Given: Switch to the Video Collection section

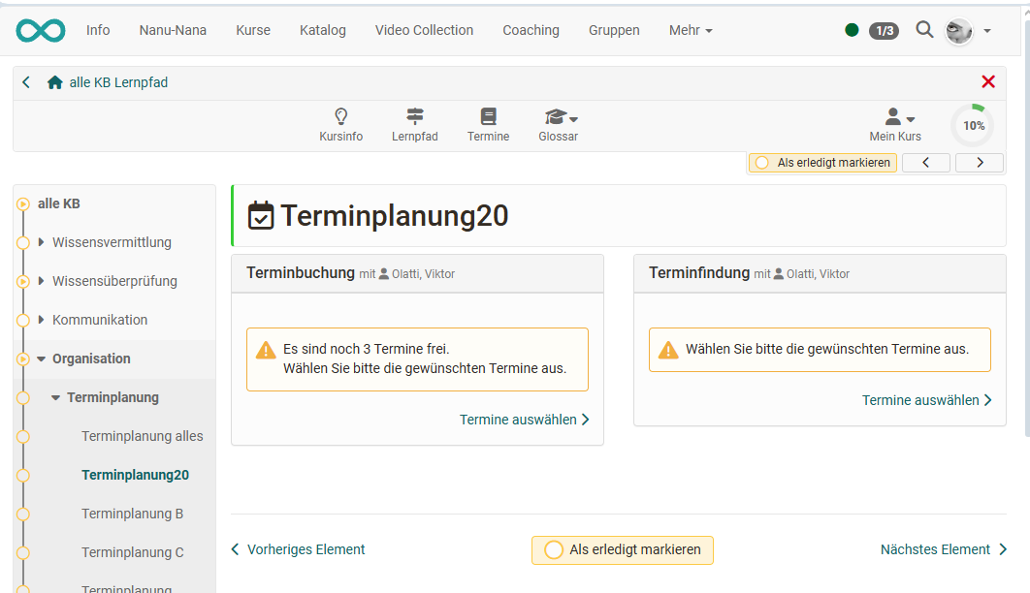Looking at the screenshot, I should tap(423, 30).
